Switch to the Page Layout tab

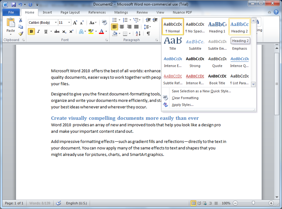point(70,12)
